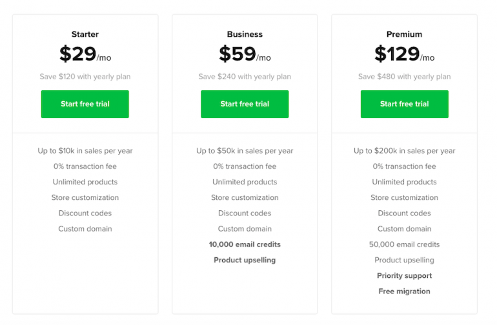
Task: Click the Save $240 yearly plan text
Action: (x=245, y=77)
